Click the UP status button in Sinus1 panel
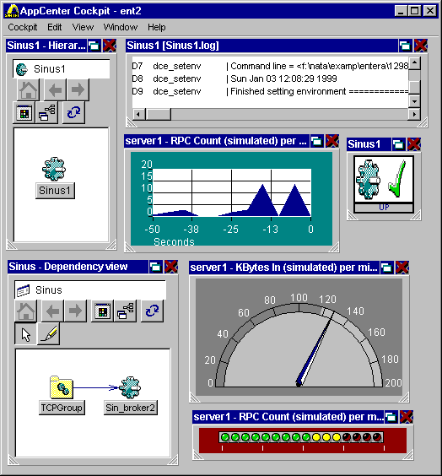Image resolution: width=442 pixels, height=476 pixels. (384, 208)
